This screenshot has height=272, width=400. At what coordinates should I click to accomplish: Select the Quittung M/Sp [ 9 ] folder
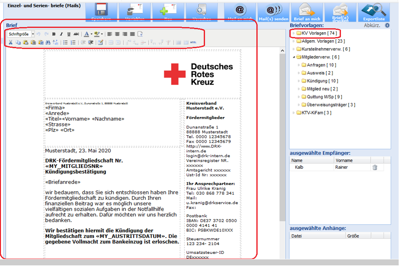tap(322, 97)
